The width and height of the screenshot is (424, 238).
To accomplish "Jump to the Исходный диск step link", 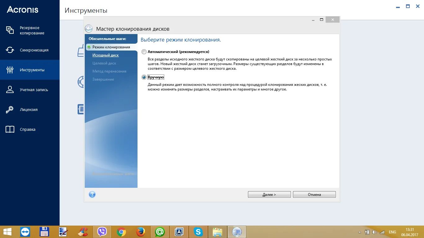I will [106, 55].
